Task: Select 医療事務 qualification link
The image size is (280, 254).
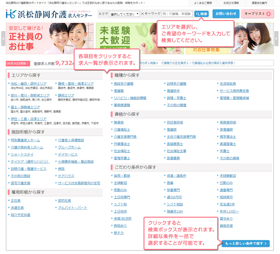Action: click(x=173, y=158)
